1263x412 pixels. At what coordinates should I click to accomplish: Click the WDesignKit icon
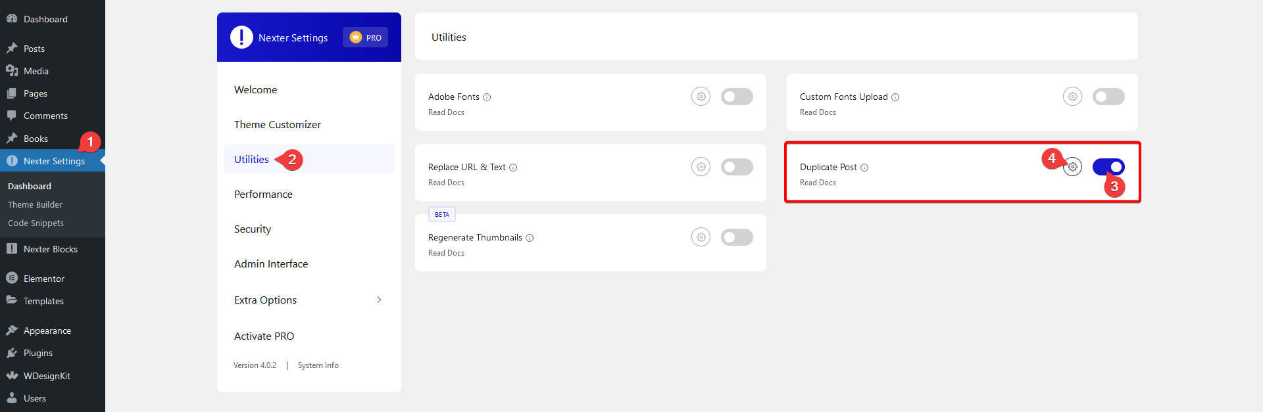pos(12,375)
